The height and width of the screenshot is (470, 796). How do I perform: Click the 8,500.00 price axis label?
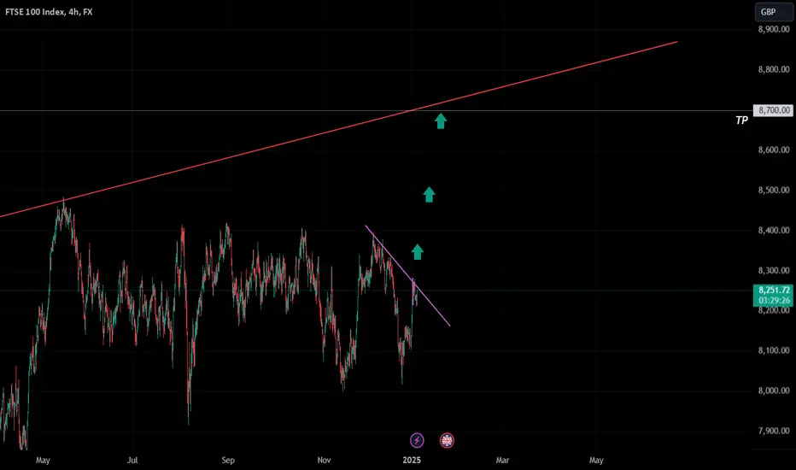coord(774,190)
